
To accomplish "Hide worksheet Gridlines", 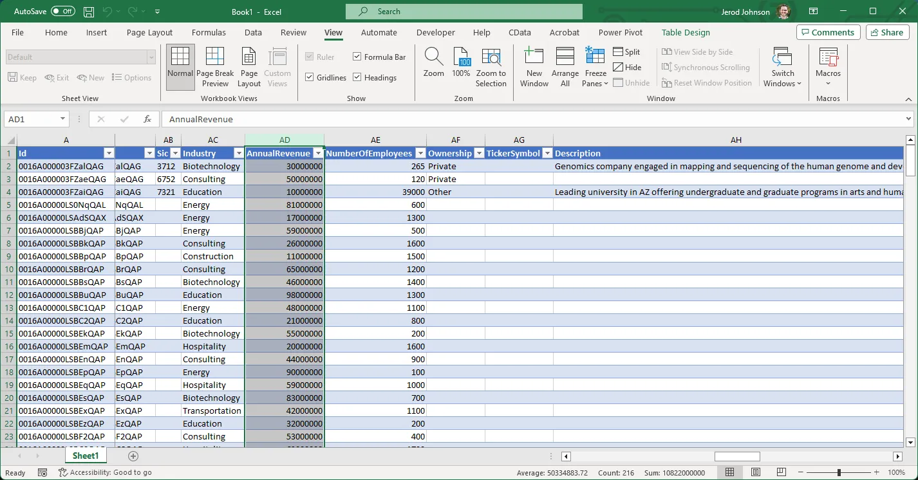I will (x=311, y=77).
